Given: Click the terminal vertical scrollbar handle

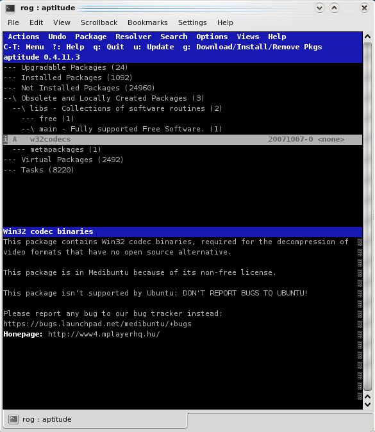Looking at the screenshot, I should click(x=367, y=216).
